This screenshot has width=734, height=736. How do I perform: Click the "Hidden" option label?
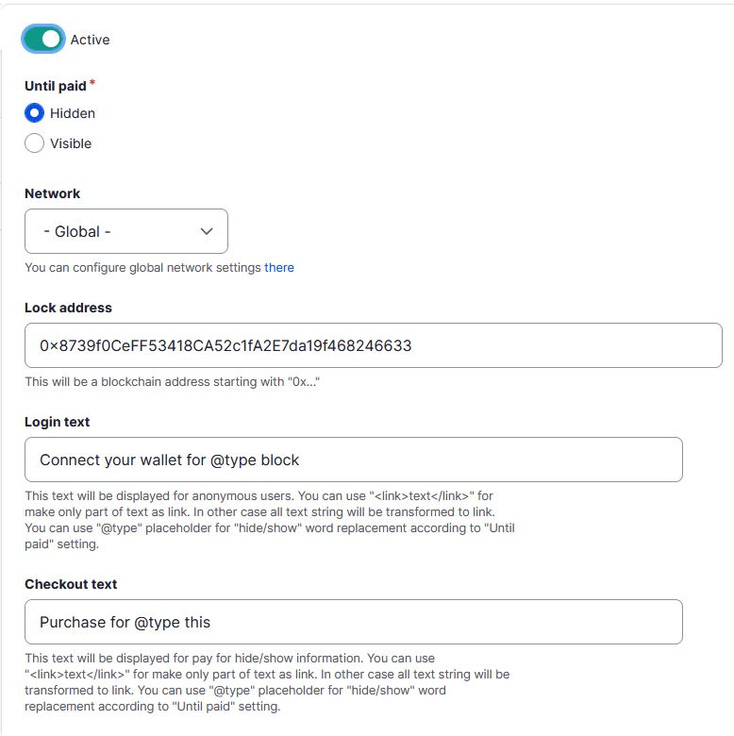[73, 113]
